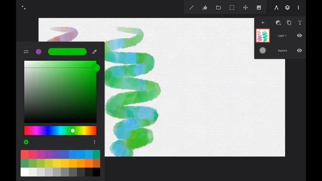Activate the eyedropper color picker
The height and width of the screenshot is (181, 322).
[x=95, y=52]
